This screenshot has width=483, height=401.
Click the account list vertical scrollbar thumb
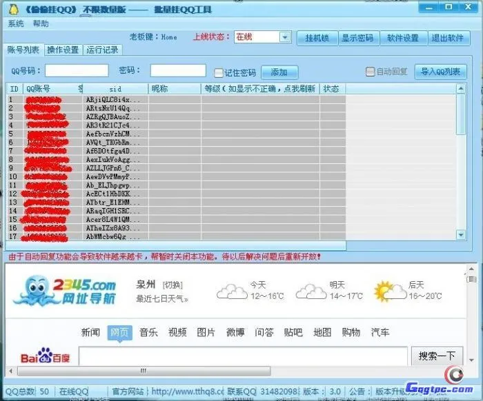[460, 114]
